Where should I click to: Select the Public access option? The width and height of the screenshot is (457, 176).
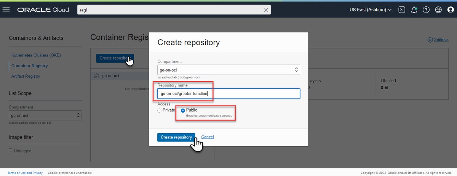(183, 110)
